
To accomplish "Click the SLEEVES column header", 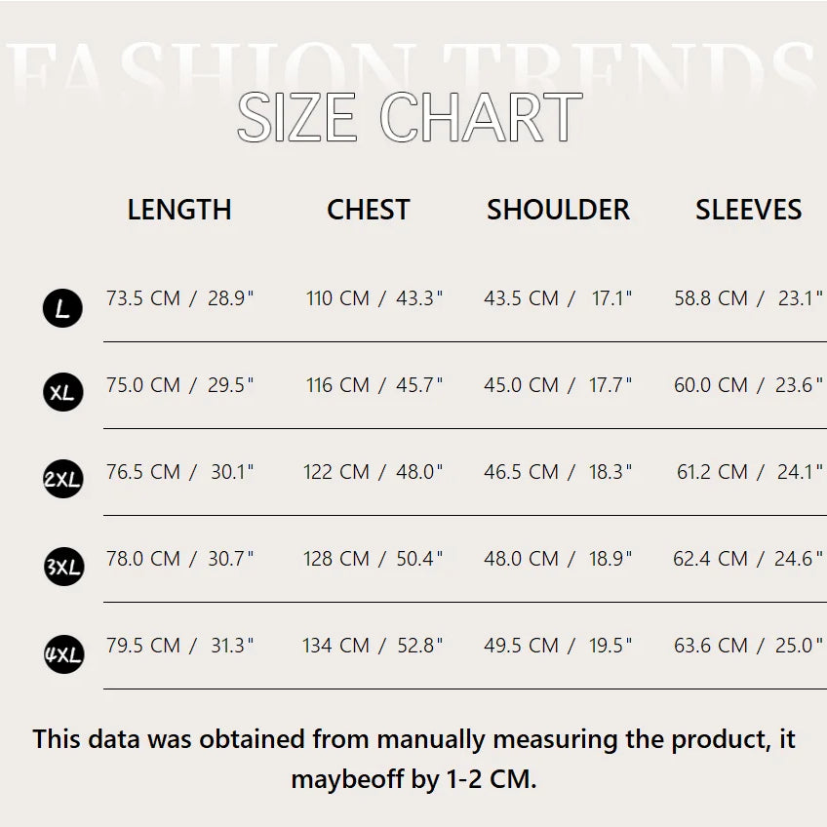I will [748, 210].
